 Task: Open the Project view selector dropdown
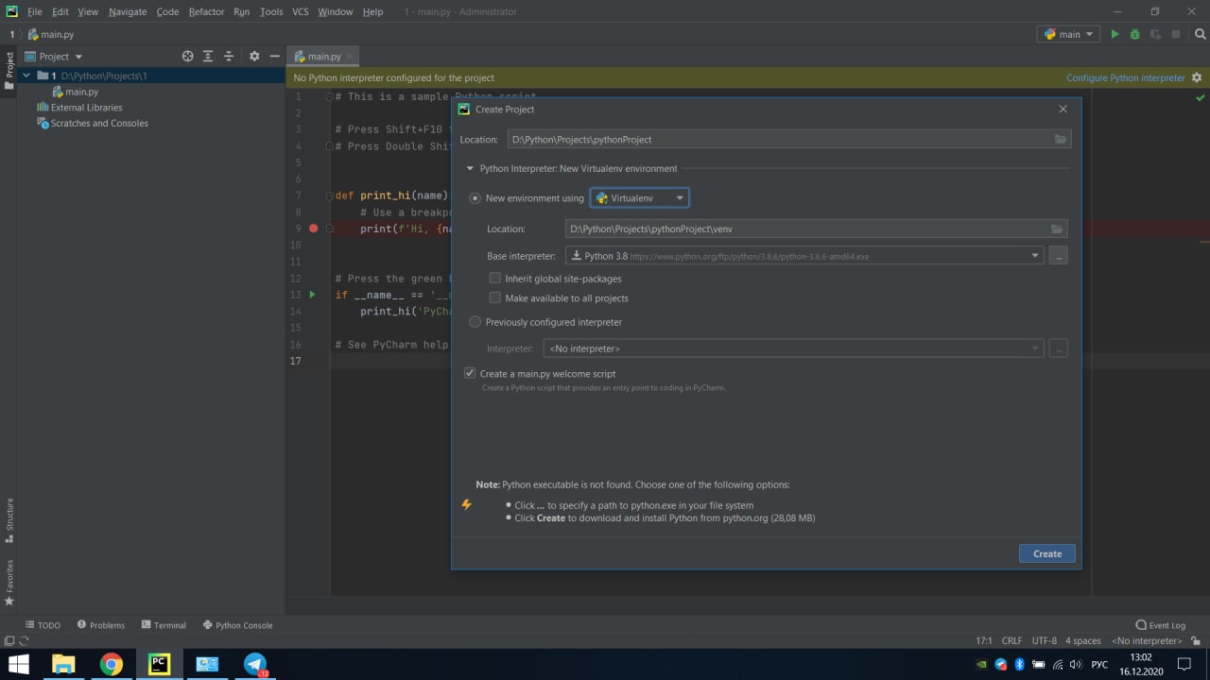[x=54, y=57]
